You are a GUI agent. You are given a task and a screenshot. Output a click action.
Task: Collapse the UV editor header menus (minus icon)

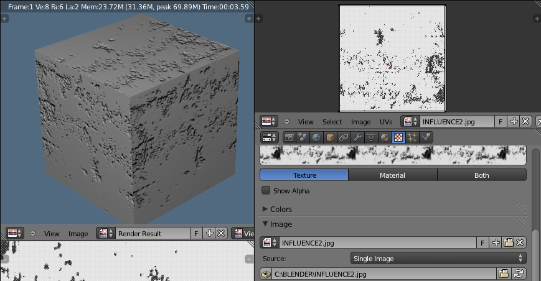286,122
